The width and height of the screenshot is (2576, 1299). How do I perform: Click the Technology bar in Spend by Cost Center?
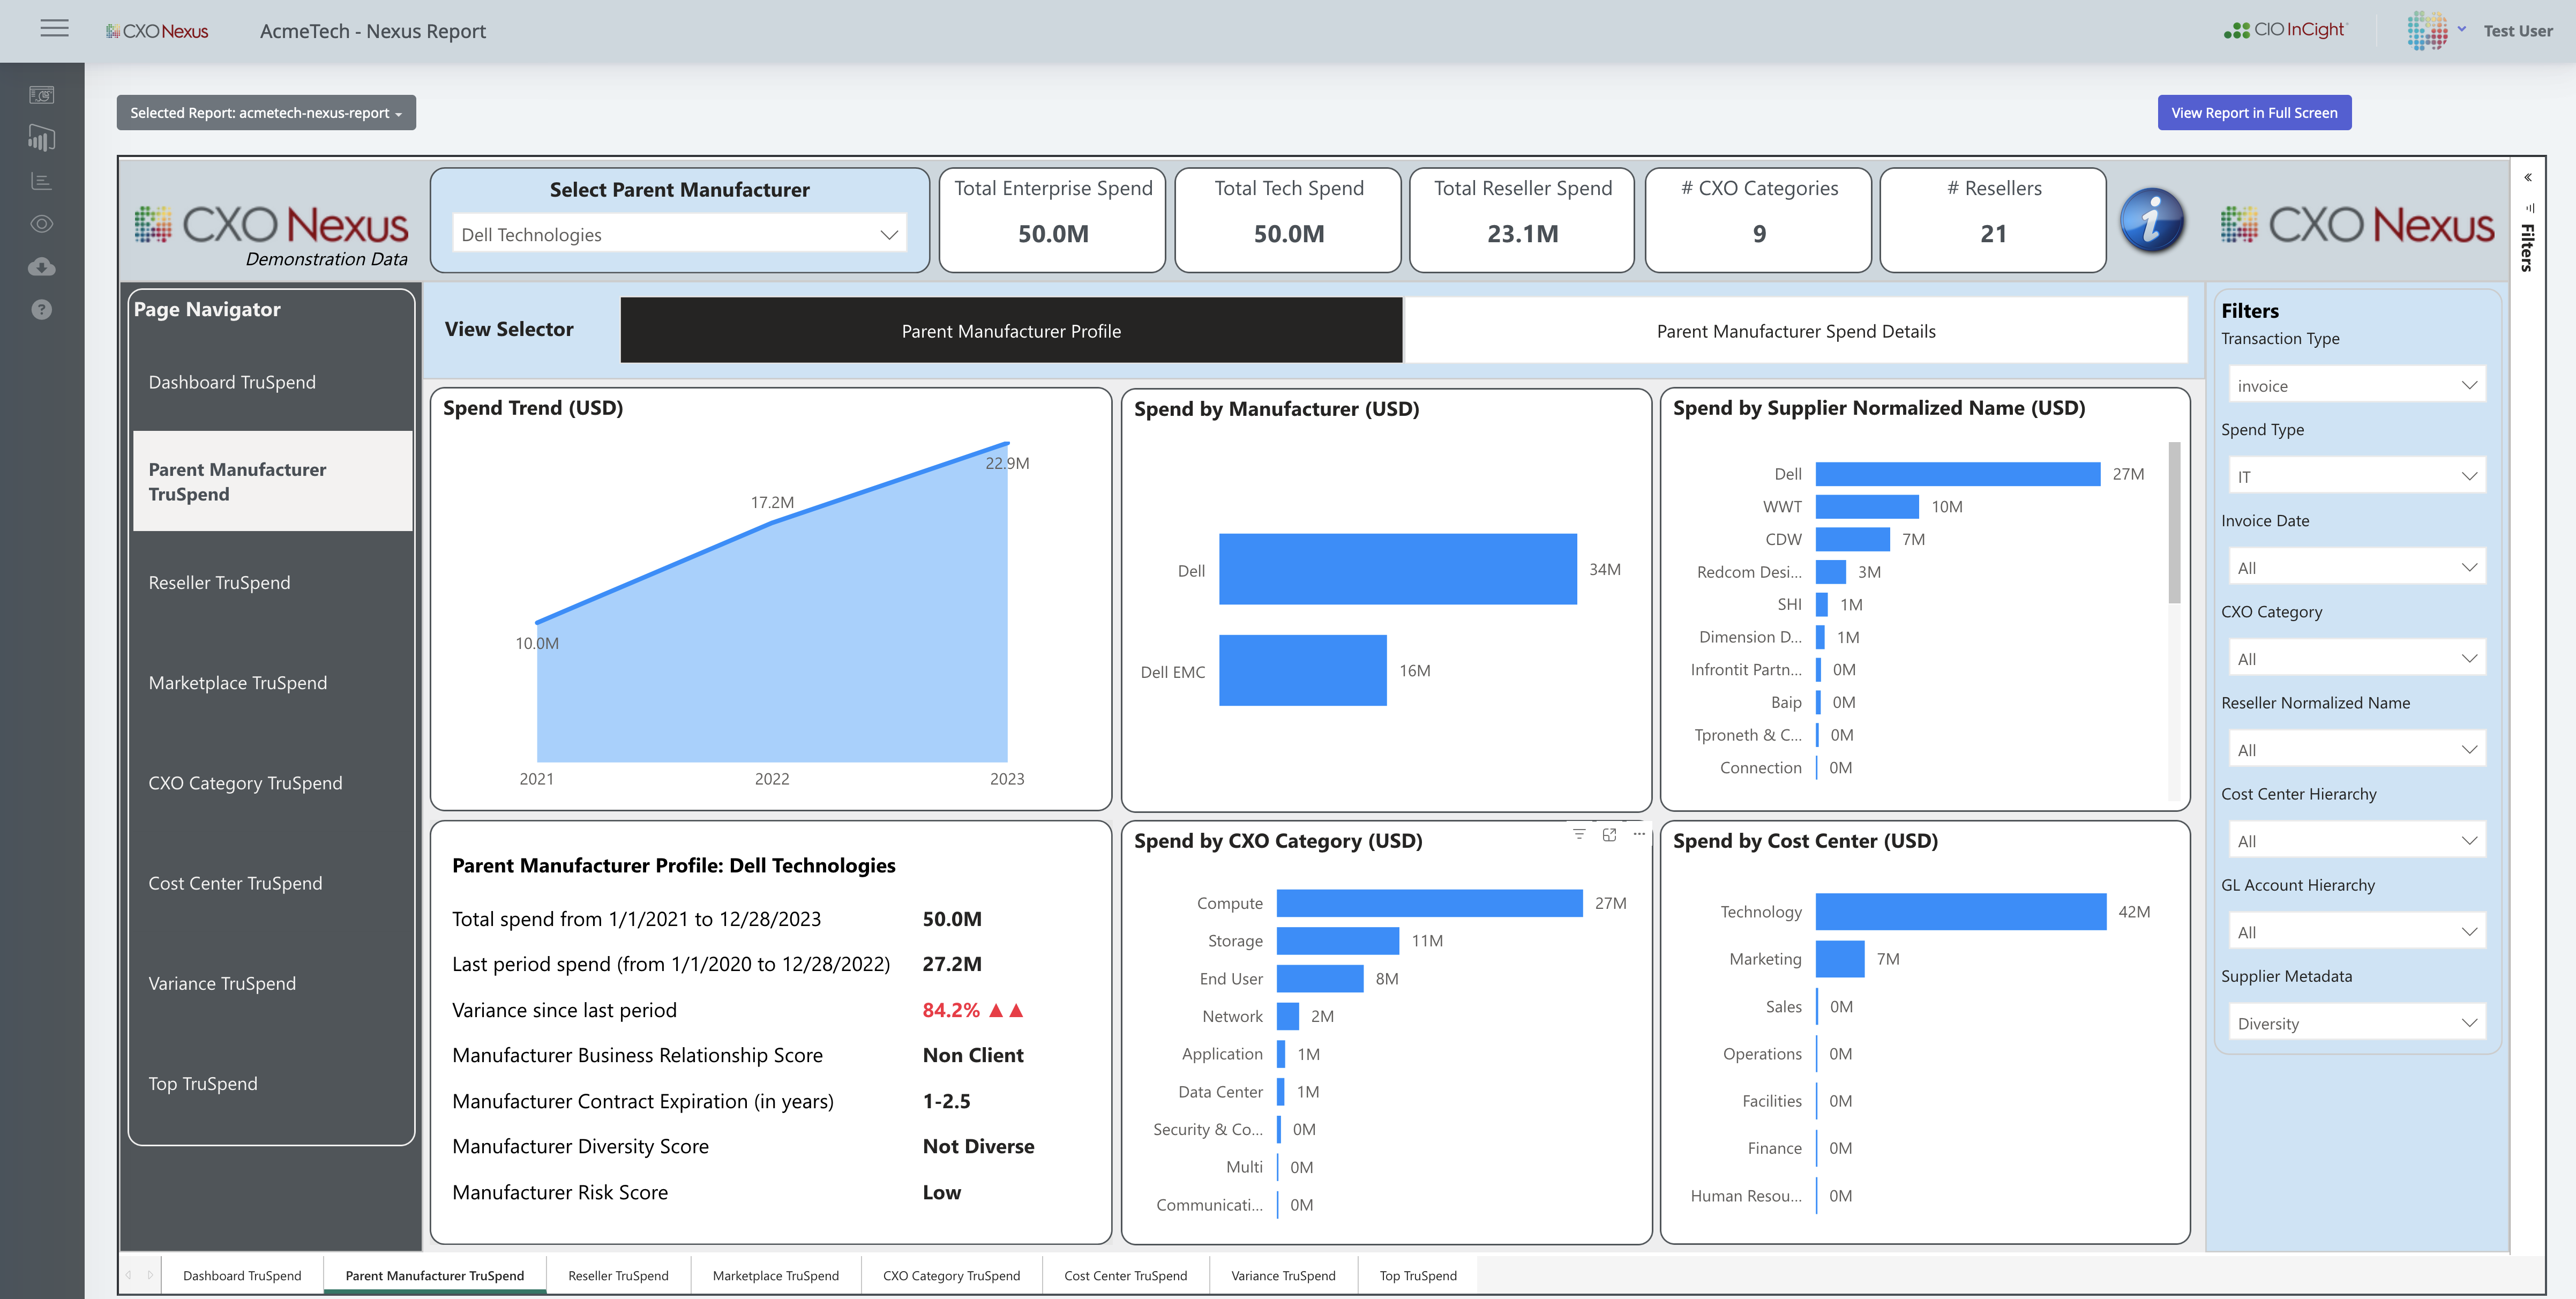pos(1960,911)
